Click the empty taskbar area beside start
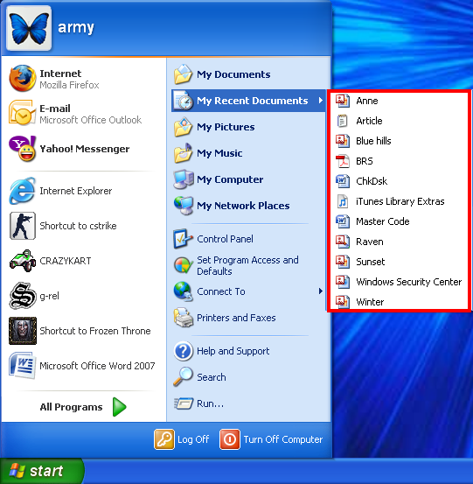Image resolution: width=473 pixels, height=484 pixels. (279, 471)
